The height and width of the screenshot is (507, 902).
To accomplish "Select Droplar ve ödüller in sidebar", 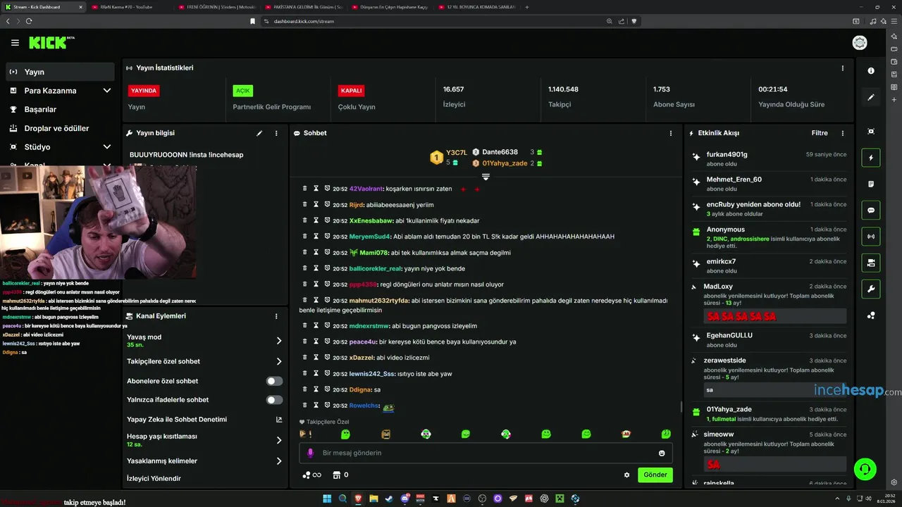I will pyautogui.click(x=61, y=128).
